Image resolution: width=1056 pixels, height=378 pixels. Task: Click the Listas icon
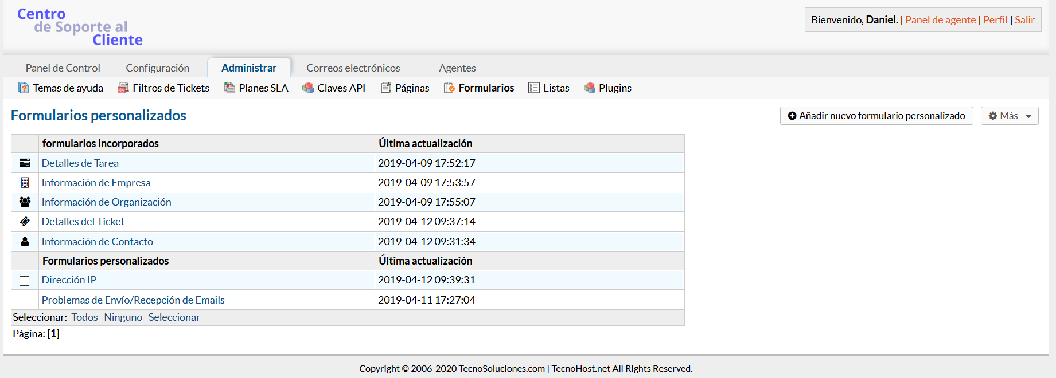click(x=534, y=88)
